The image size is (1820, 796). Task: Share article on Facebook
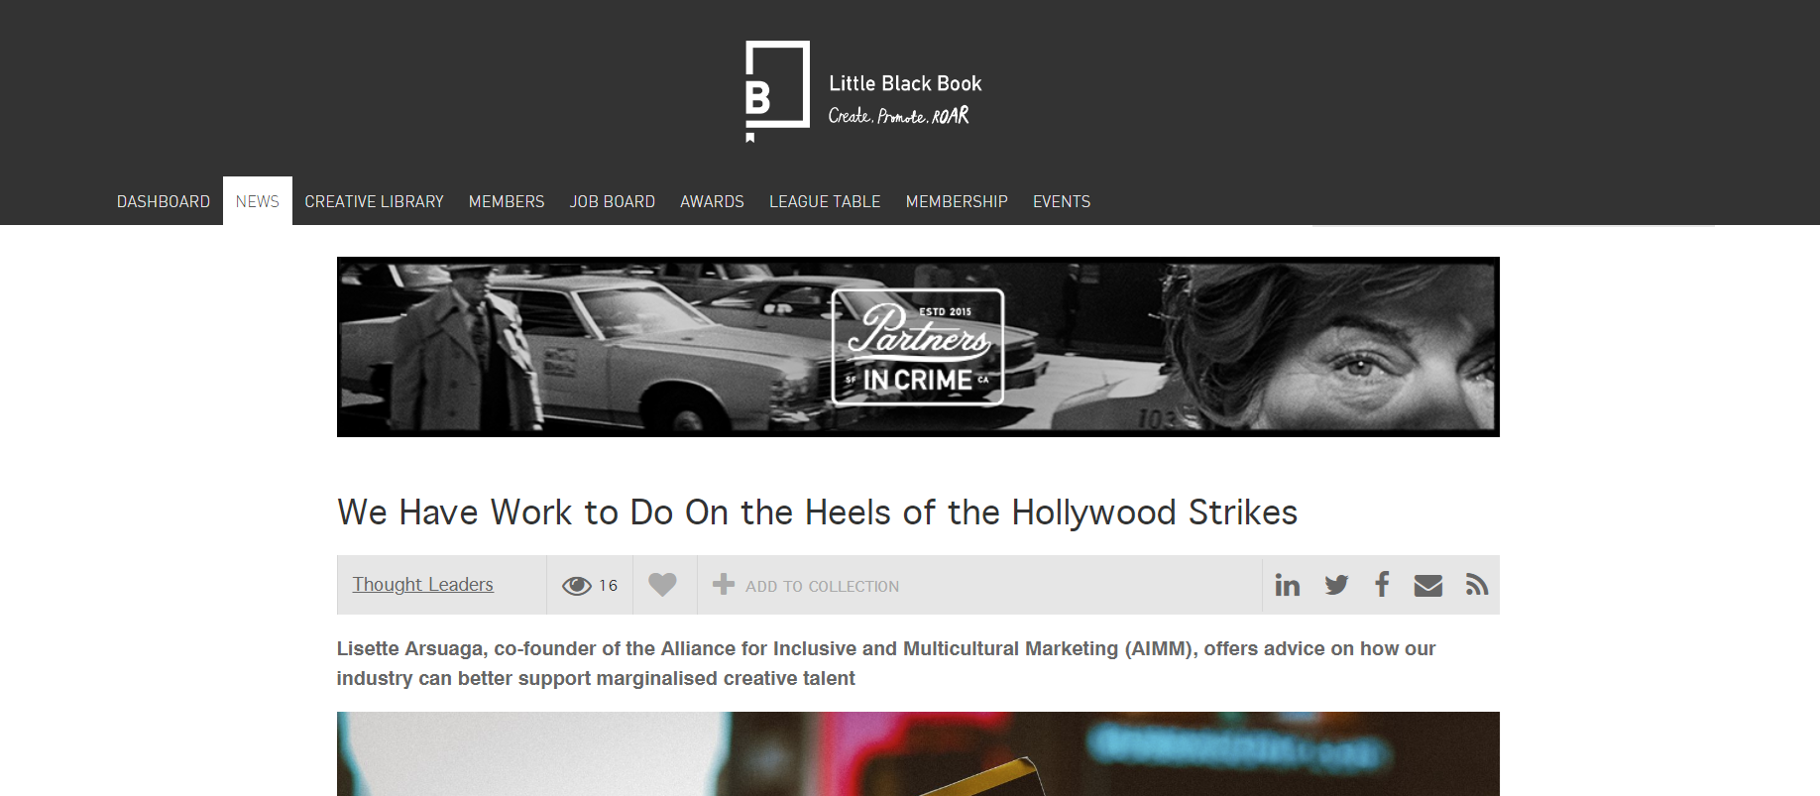[x=1382, y=584]
